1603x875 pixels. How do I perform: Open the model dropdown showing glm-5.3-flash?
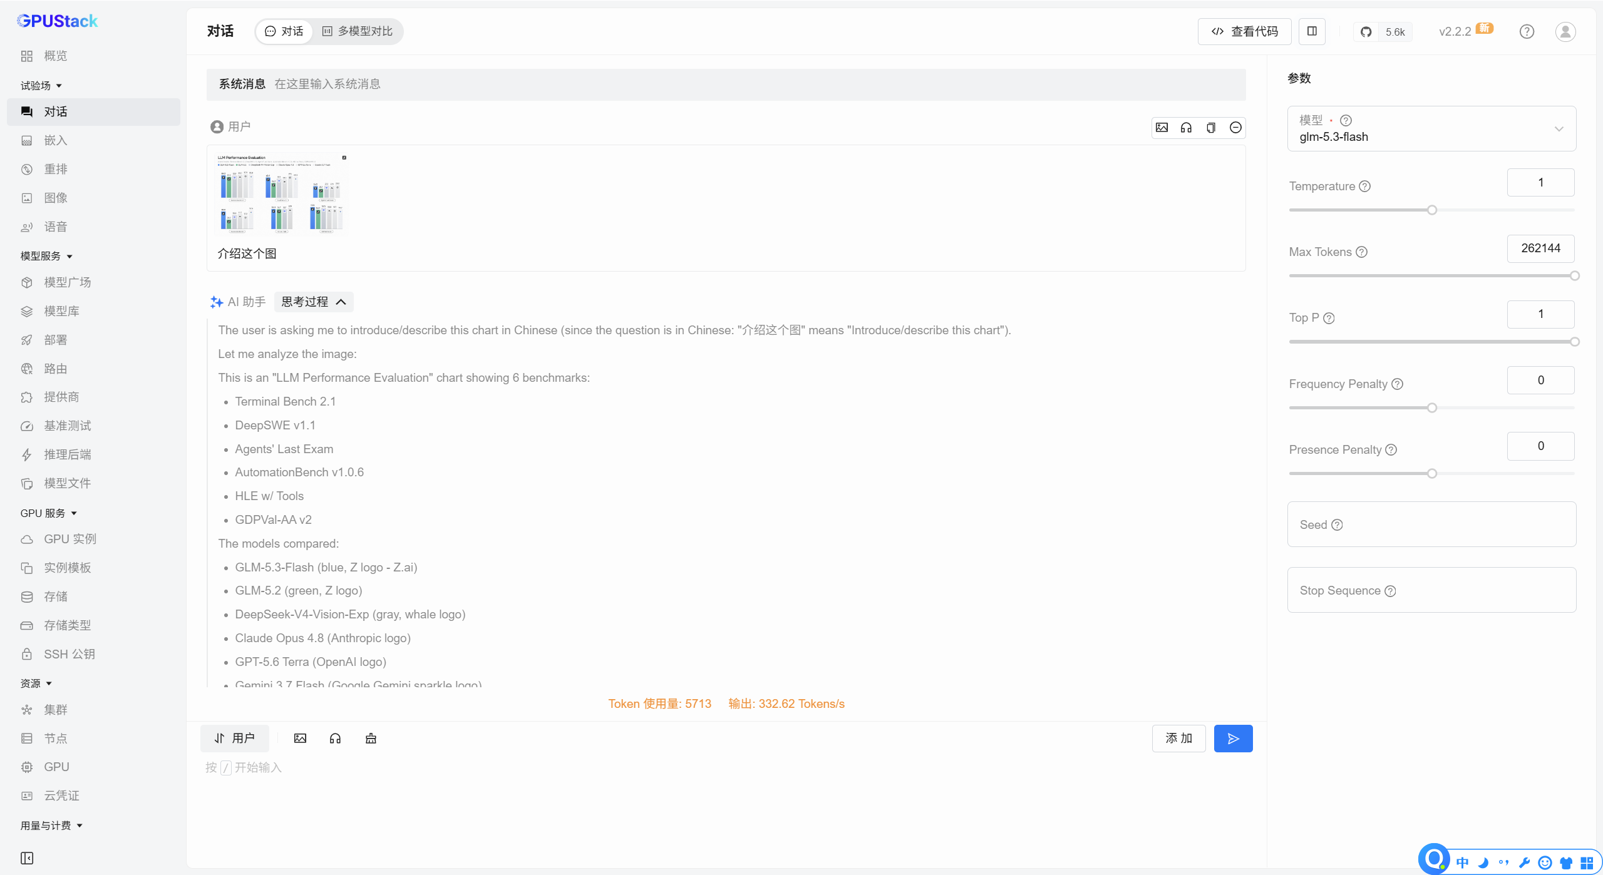tap(1431, 129)
